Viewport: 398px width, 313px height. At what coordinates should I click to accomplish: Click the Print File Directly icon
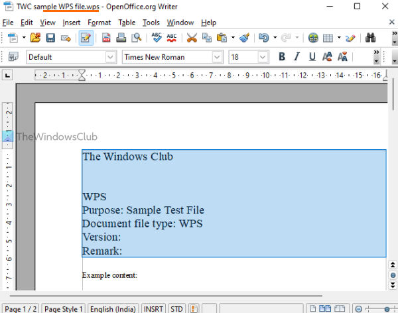(x=121, y=38)
